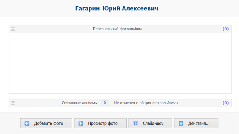Screen dimensions: 239x134
Task: Click the upload arrow icon on Действия
Action: click(181, 123)
